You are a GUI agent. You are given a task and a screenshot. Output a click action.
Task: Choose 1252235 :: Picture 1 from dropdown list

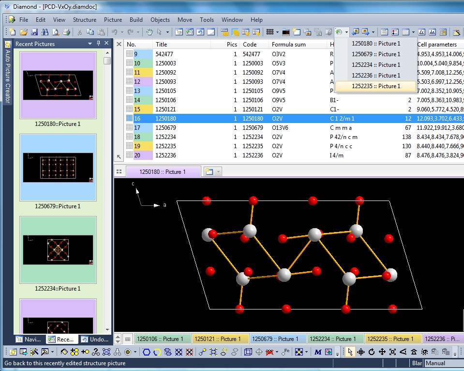tap(375, 86)
